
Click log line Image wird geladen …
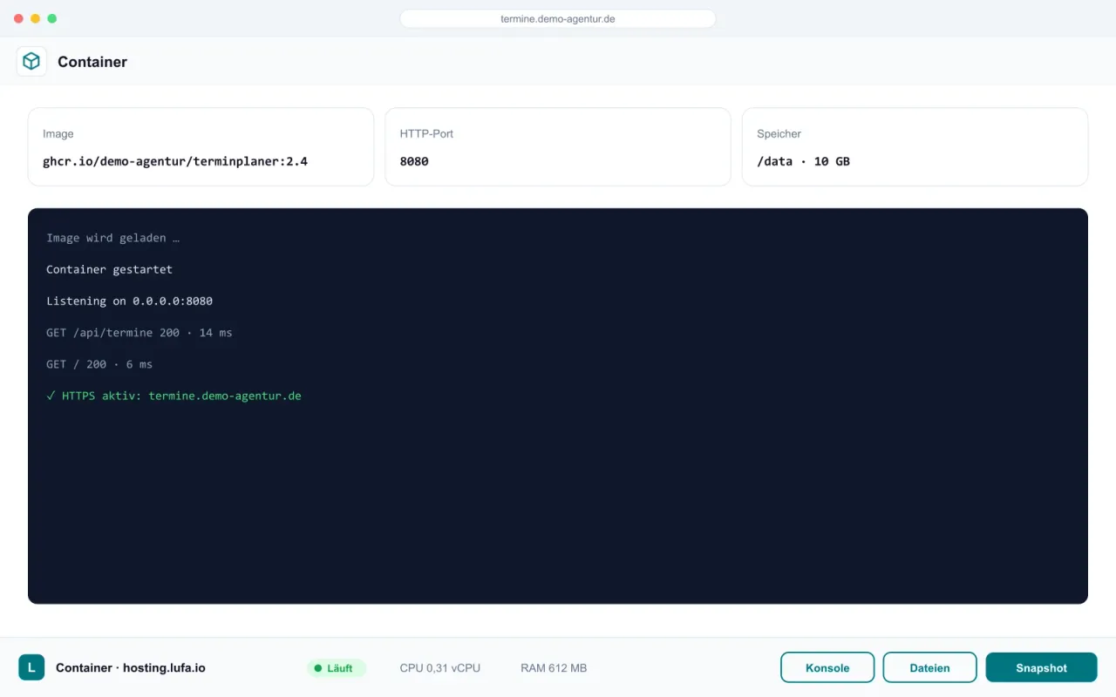tap(112, 238)
